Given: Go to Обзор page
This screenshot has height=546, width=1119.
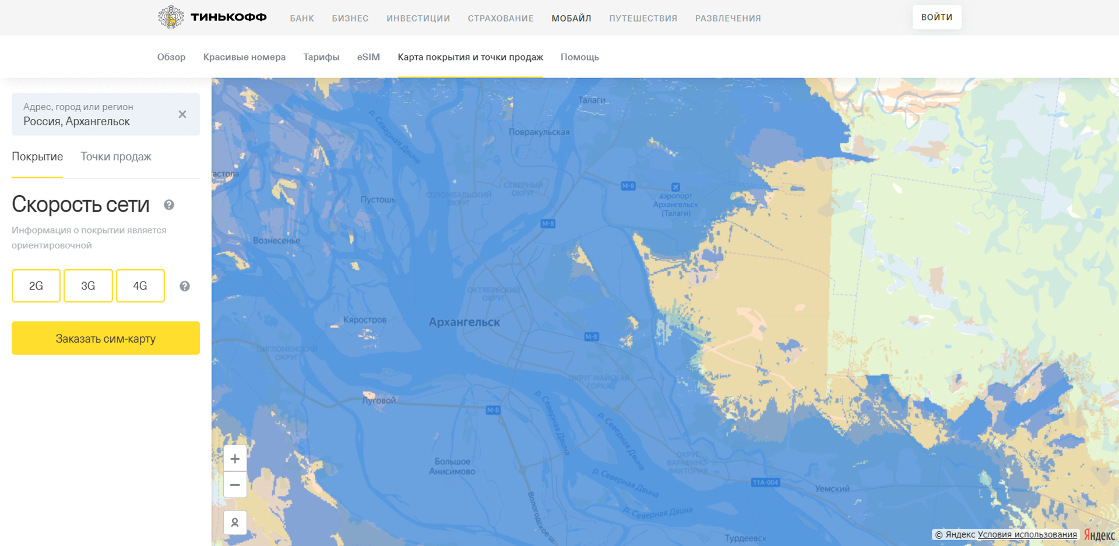Looking at the screenshot, I should click(171, 57).
